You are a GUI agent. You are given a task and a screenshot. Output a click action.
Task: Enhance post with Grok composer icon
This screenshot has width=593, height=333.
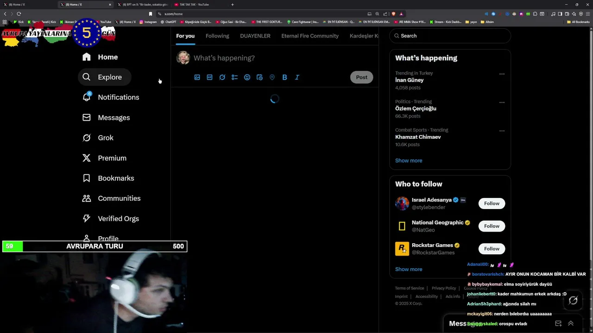coord(222,77)
